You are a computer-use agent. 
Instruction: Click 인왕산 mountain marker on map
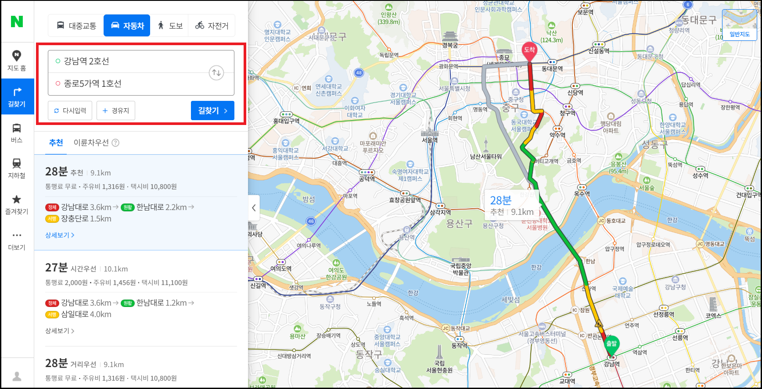click(x=388, y=14)
